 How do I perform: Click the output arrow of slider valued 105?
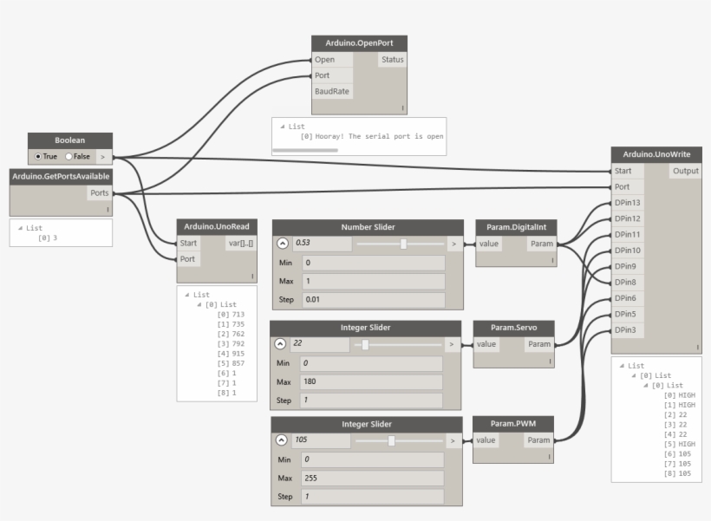(453, 440)
